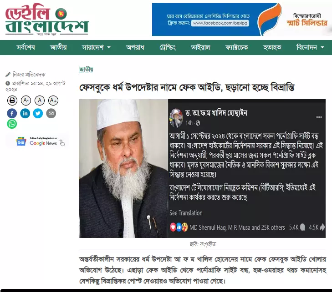Click the article's main photo

(x=202, y=168)
